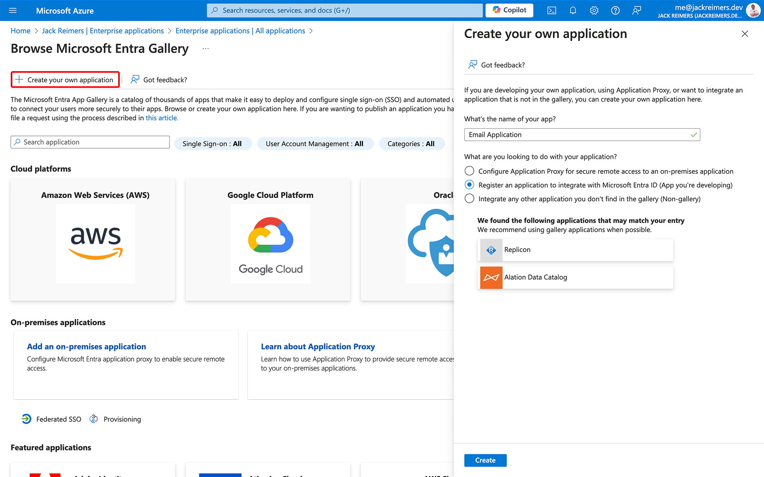Image resolution: width=764 pixels, height=477 pixels.
Task: Click the help question mark icon
Action: tap(615, 10)
